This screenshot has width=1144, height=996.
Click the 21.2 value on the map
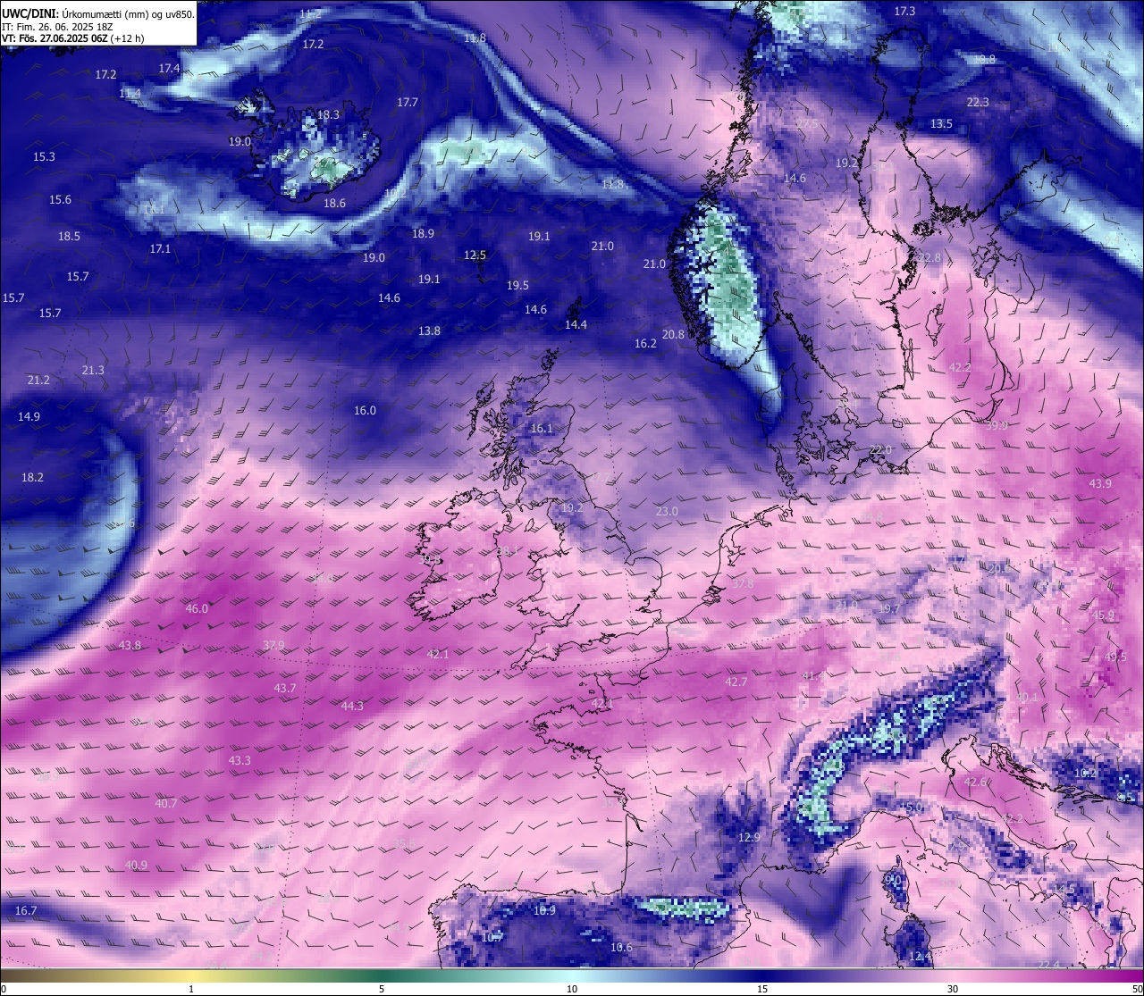(x=38, y=380)
